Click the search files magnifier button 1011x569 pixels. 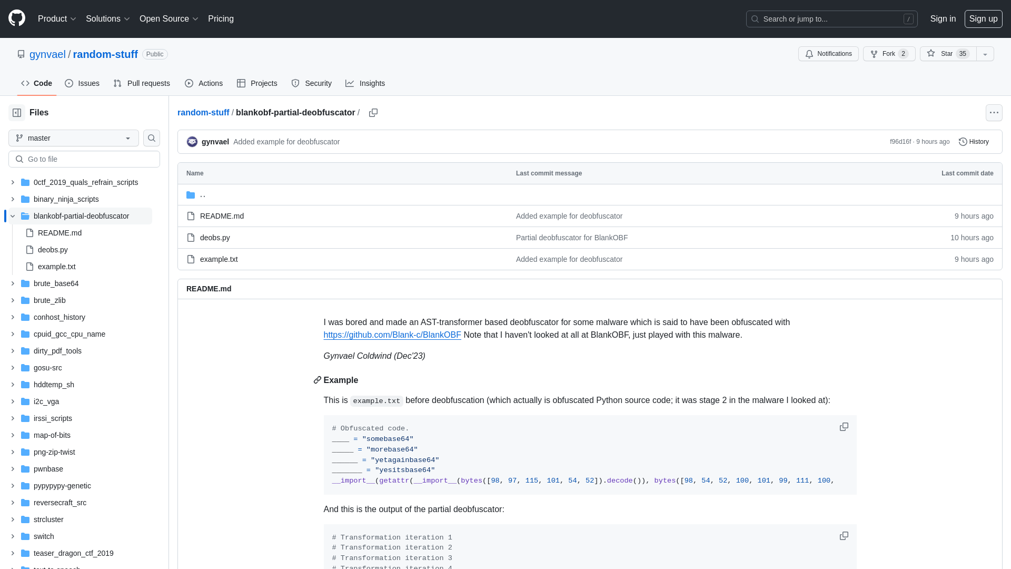(x=152, y=138)
